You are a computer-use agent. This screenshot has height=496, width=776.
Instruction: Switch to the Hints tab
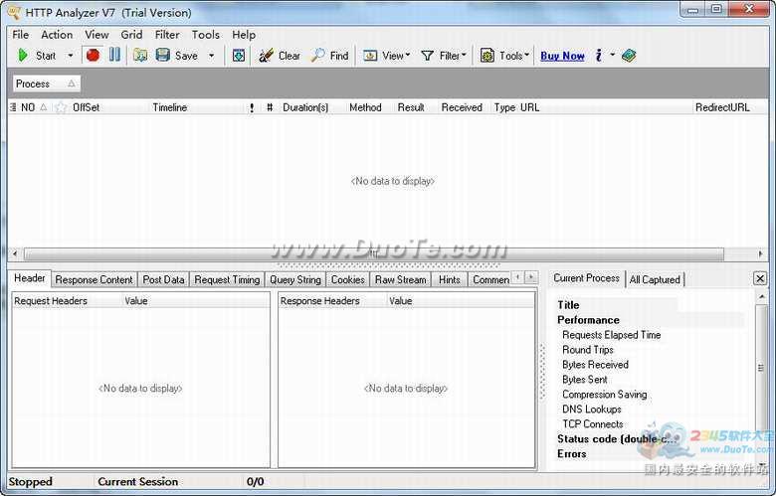[x=450, y=280]
